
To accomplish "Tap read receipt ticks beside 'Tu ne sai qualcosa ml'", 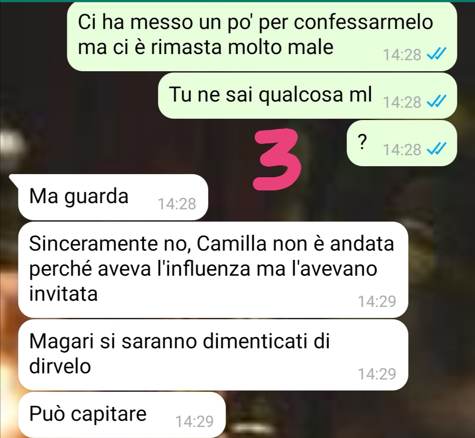I will (x=436, y=102).
